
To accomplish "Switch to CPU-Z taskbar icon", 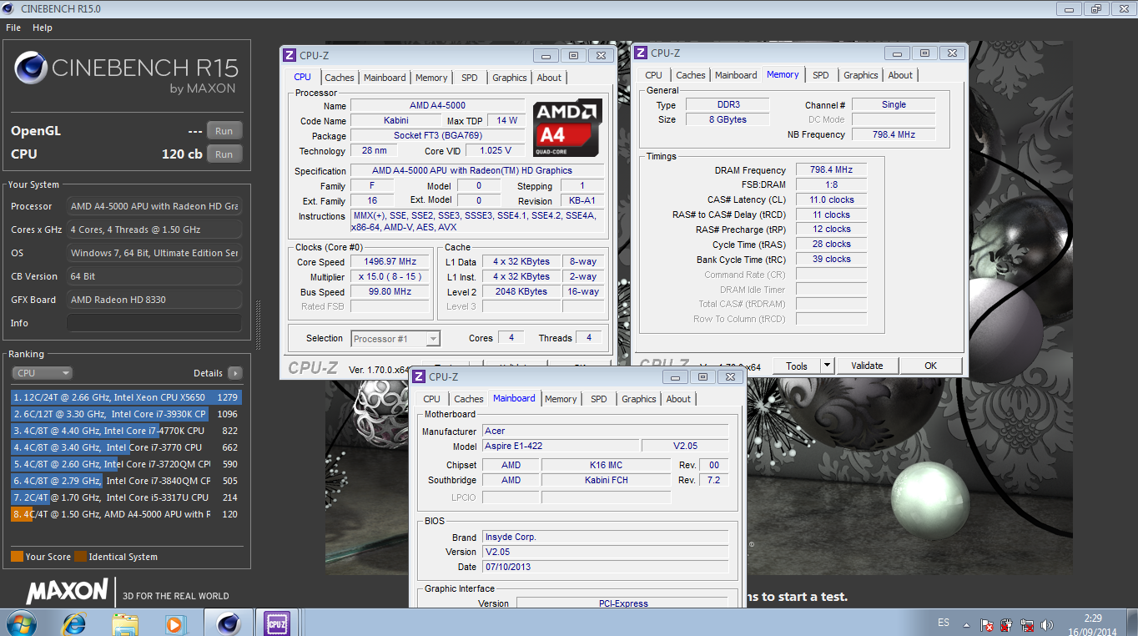I will coord(278,623).
